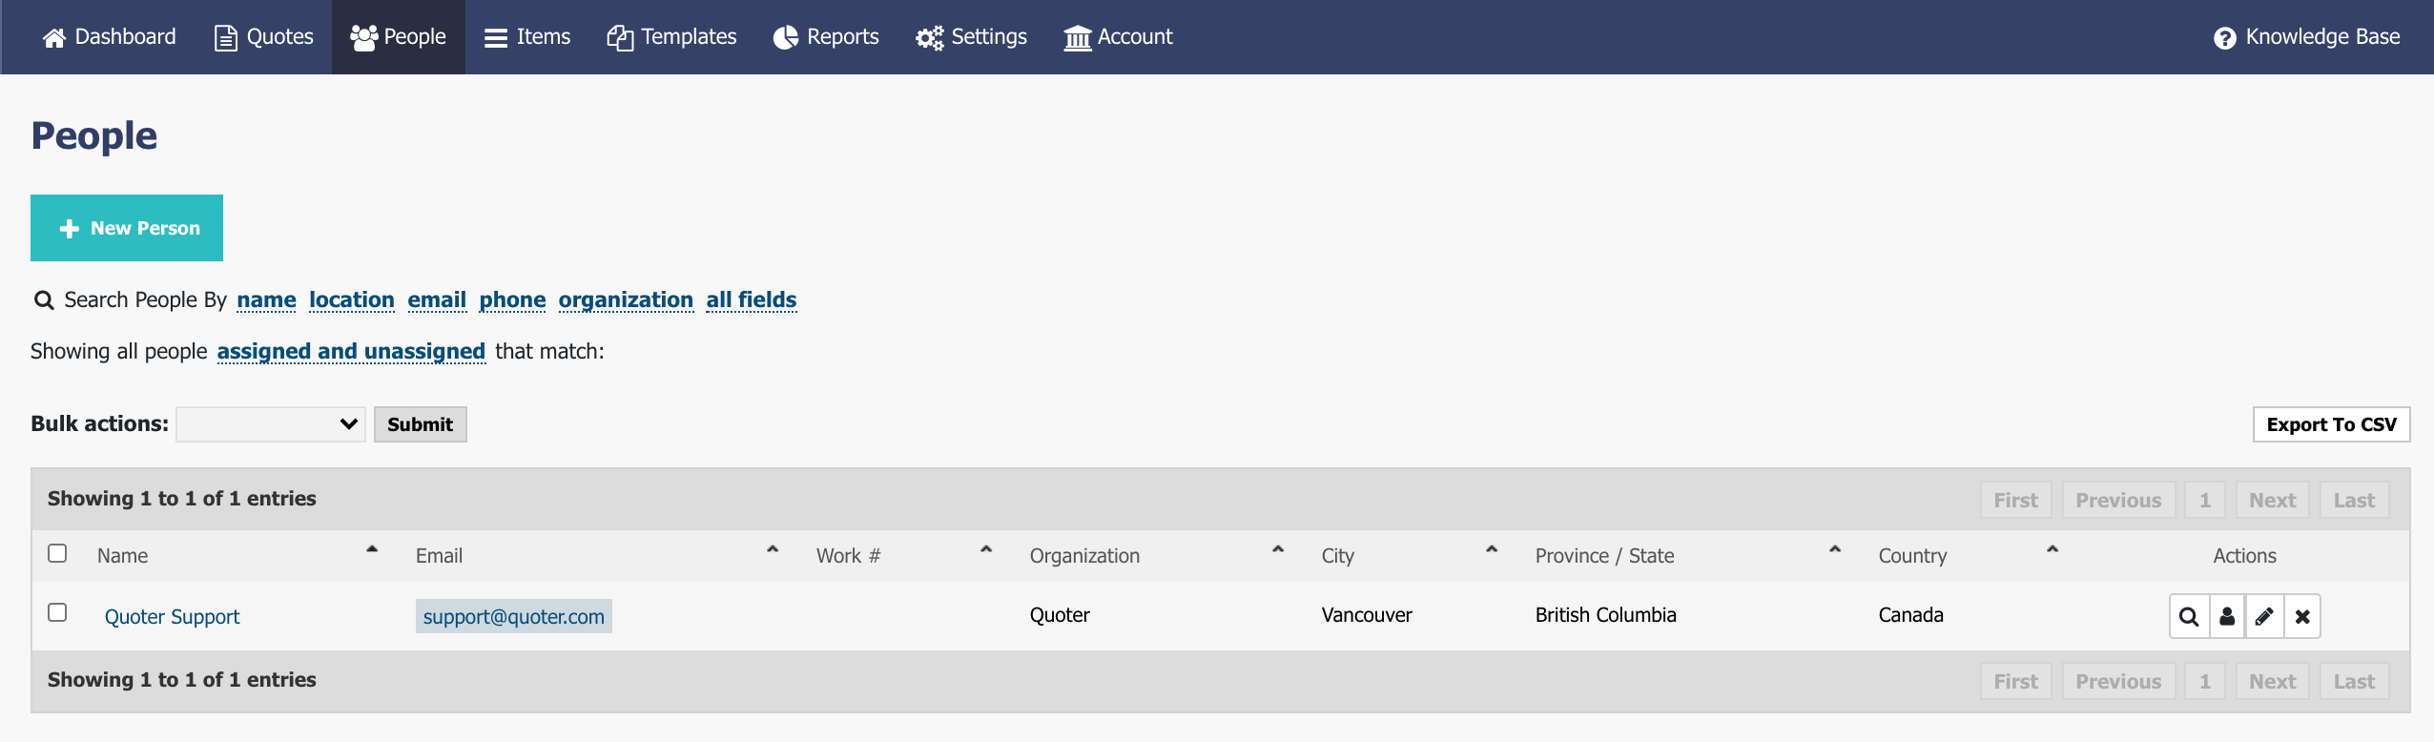Click the magnifier view icon for Quoter Support
The image size is (2434, 742).
(x=2189, y=617)
